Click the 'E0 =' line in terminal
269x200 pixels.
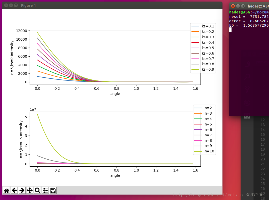249,25
